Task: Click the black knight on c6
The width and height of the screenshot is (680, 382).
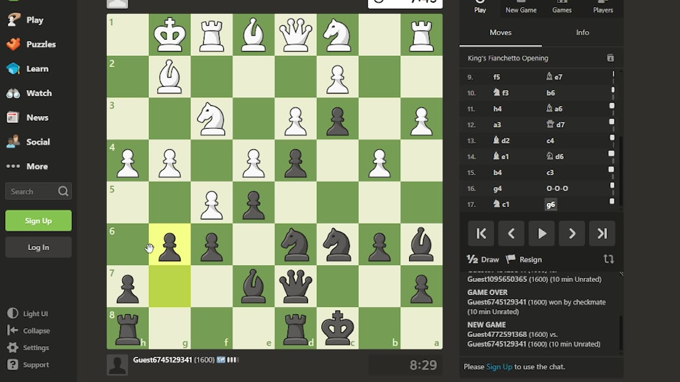Action: (337, 245)
